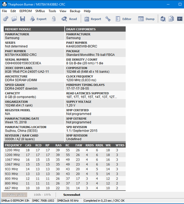
Task: Read SPD using the Read button
Action: 69,19
